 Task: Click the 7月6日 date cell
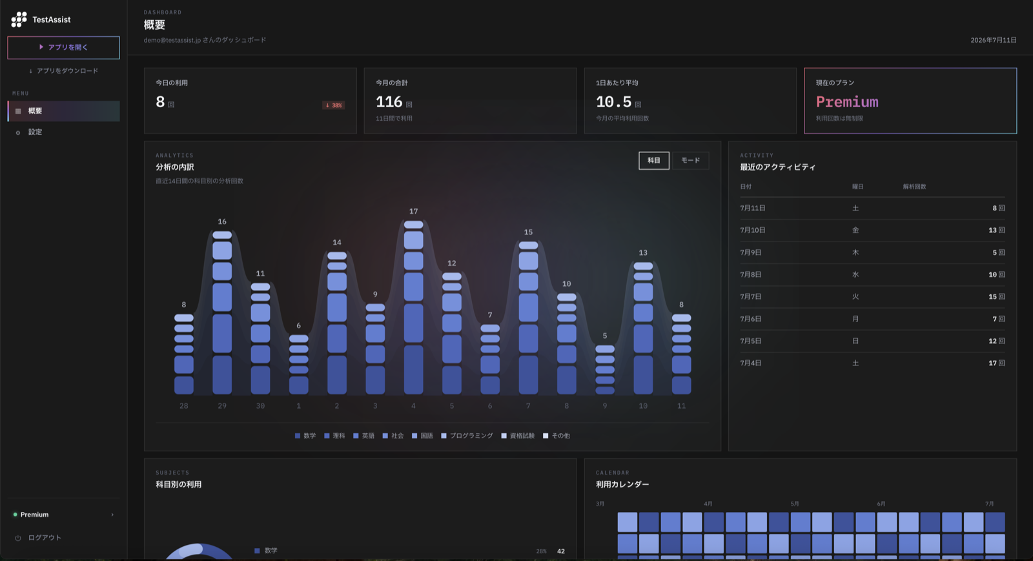751,319
